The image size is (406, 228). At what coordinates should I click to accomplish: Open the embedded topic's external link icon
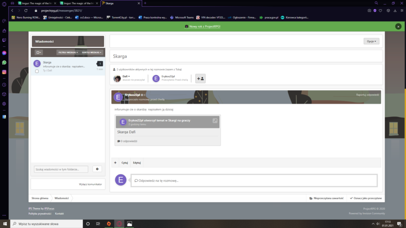(x=215, y=120)
